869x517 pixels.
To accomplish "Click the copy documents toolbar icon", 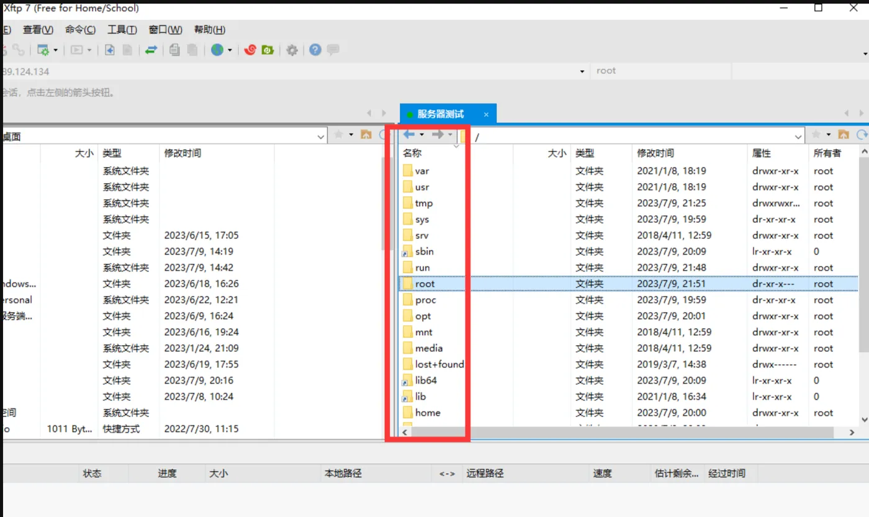I will (x=175, y=50).
